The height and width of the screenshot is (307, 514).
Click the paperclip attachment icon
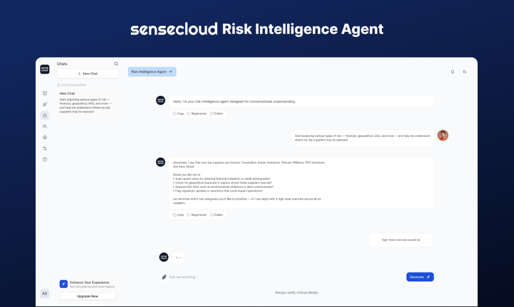point(164,277)
